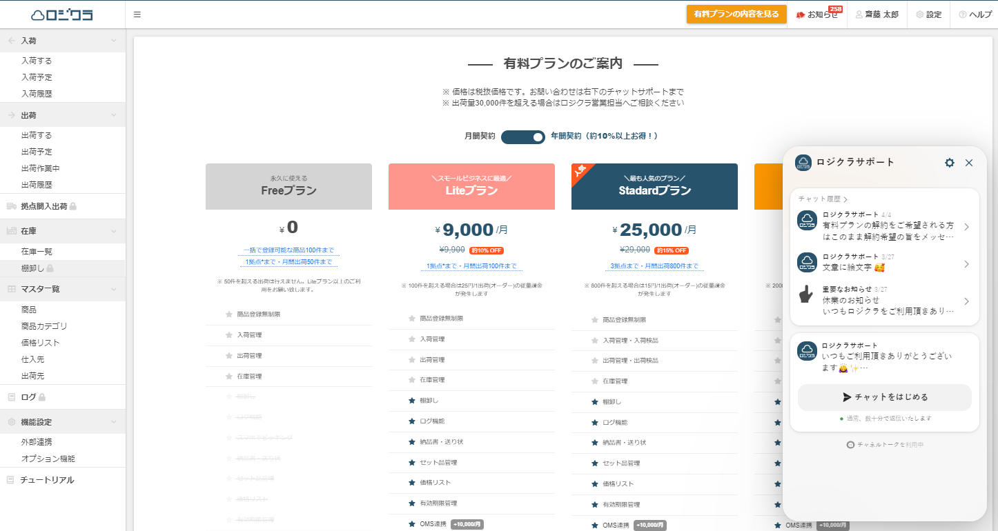Collapse the 入荷 section in the sidebar
The width and height of the screenshot is (998, 531).
point(115,40)
